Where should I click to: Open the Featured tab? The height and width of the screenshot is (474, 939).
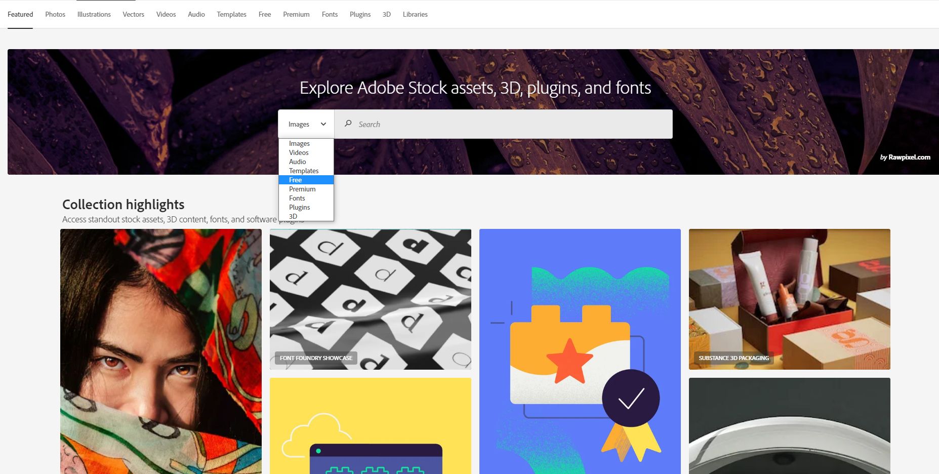coord(20,14)
